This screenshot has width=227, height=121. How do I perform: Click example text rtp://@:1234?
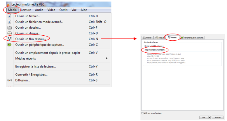(153, 56)
